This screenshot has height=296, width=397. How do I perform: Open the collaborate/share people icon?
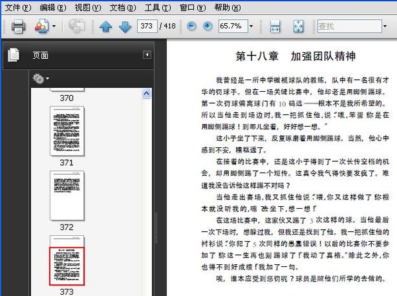click(41, 26)
